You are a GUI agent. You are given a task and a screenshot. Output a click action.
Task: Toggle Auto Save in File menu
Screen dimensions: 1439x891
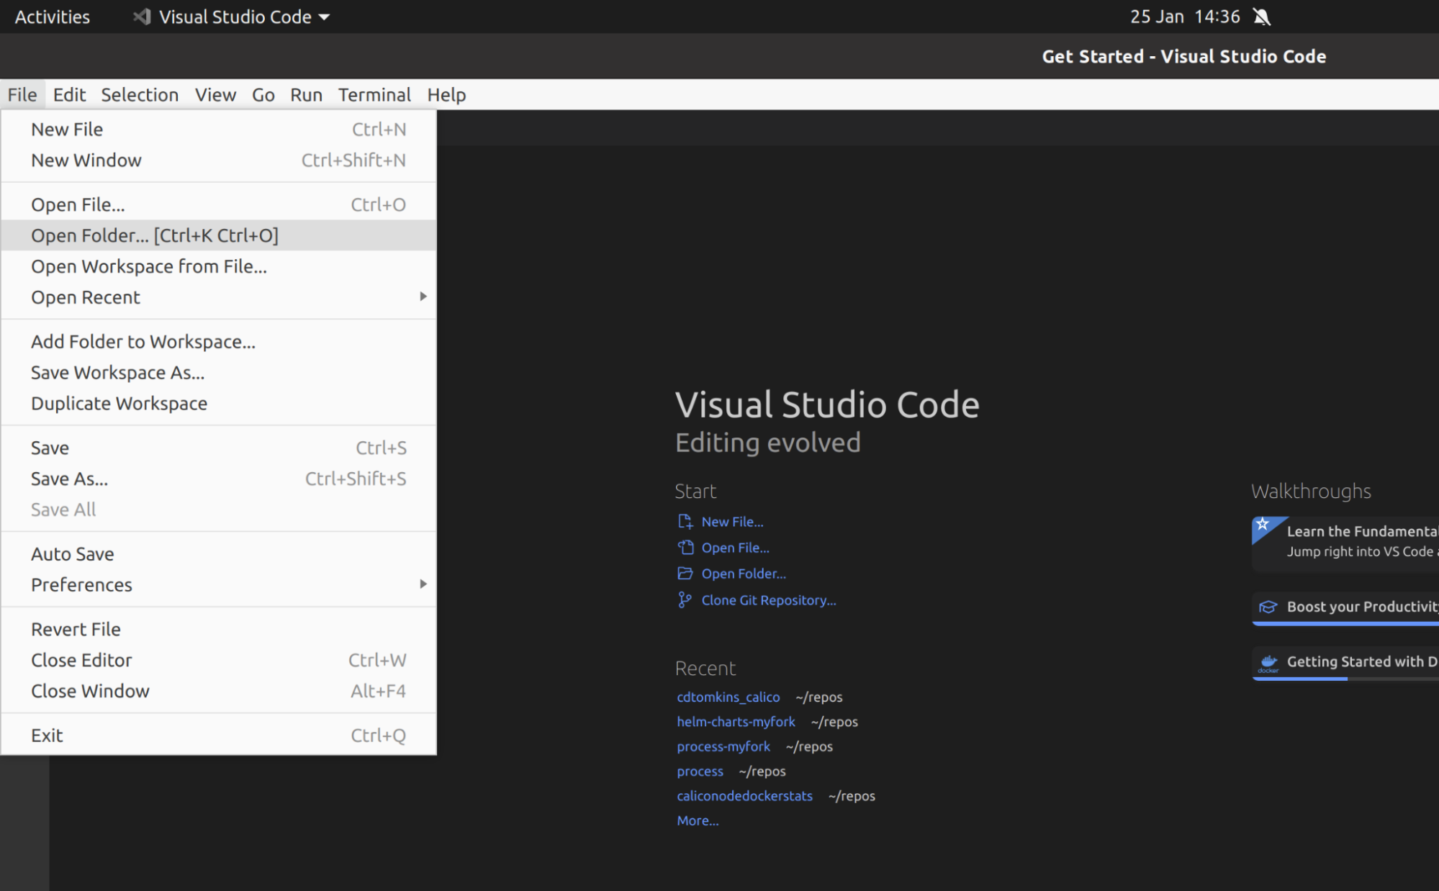218,554
